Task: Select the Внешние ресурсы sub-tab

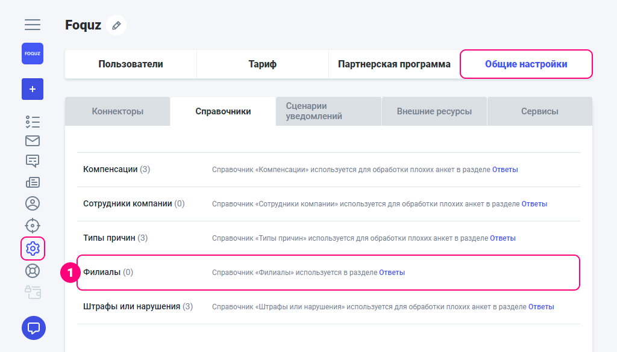Action: pos(434,111)
